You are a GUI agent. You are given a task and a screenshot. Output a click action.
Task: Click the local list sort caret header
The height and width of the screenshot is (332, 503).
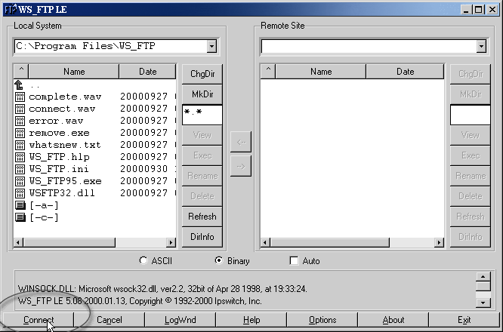point(21,71)
